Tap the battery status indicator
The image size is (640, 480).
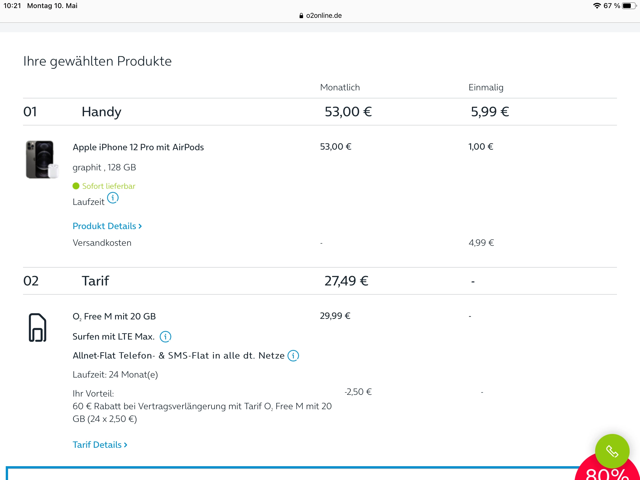pos(628,6)
